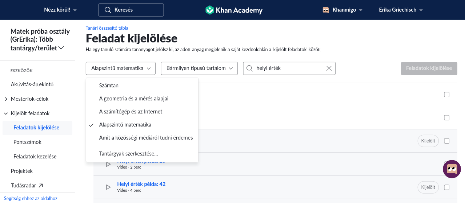This screenshot has height=203, width=465.
Task: Open Helyi érték példa: 42 video link
Action: click(x=141, y=184)
